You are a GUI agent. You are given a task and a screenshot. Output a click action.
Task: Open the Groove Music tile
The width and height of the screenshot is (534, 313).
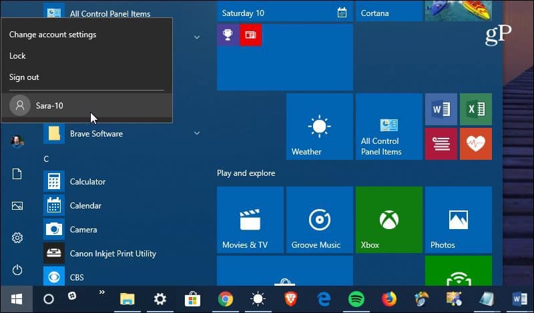point(320,220)
